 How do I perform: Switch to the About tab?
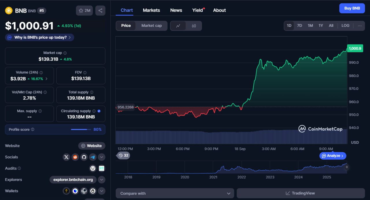click(219, 10)
